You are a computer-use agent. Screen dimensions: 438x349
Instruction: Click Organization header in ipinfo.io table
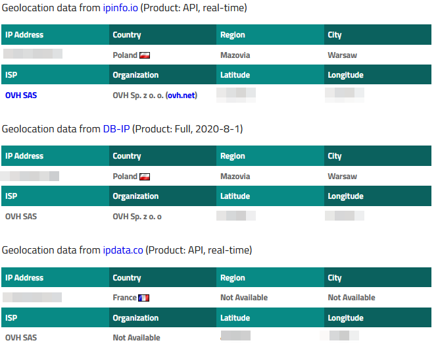tap(135, 75)
